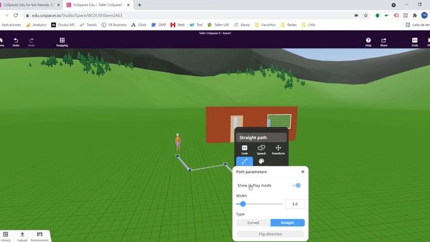This screenshot has height=242, width=430.
Task: Open a new browser tab
Action: (x=139, y=5)
